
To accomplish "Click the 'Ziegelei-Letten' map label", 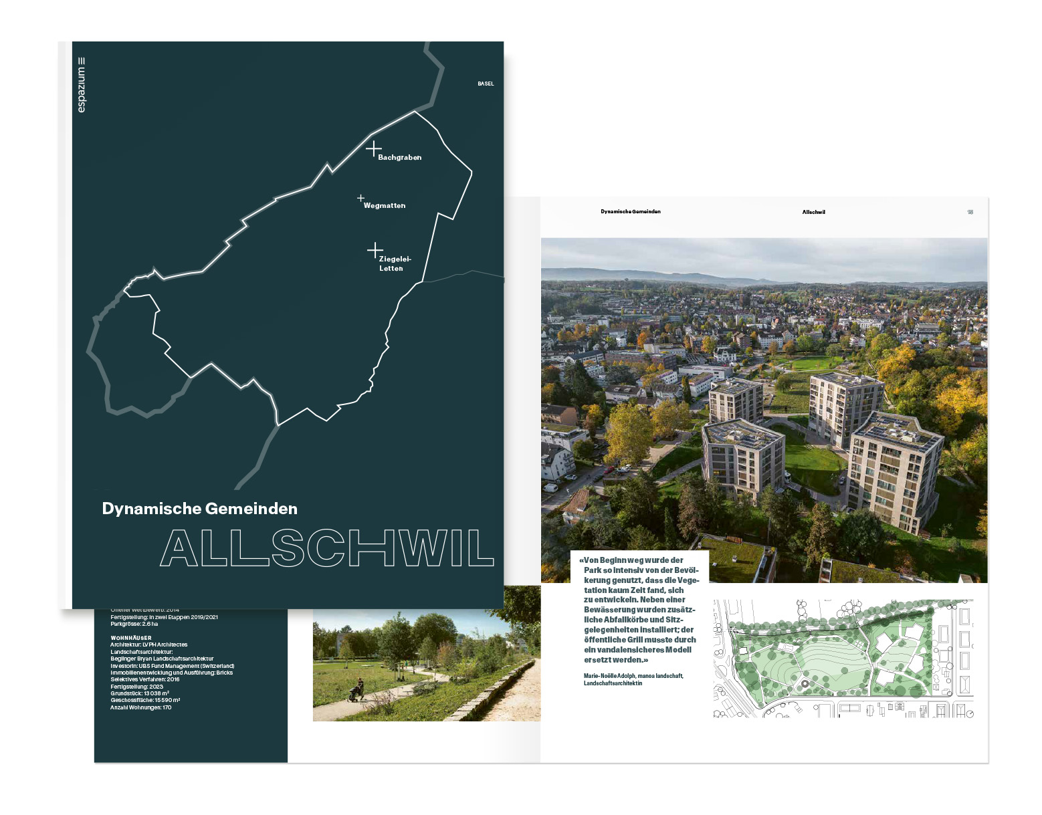I will tap(395, 263).
